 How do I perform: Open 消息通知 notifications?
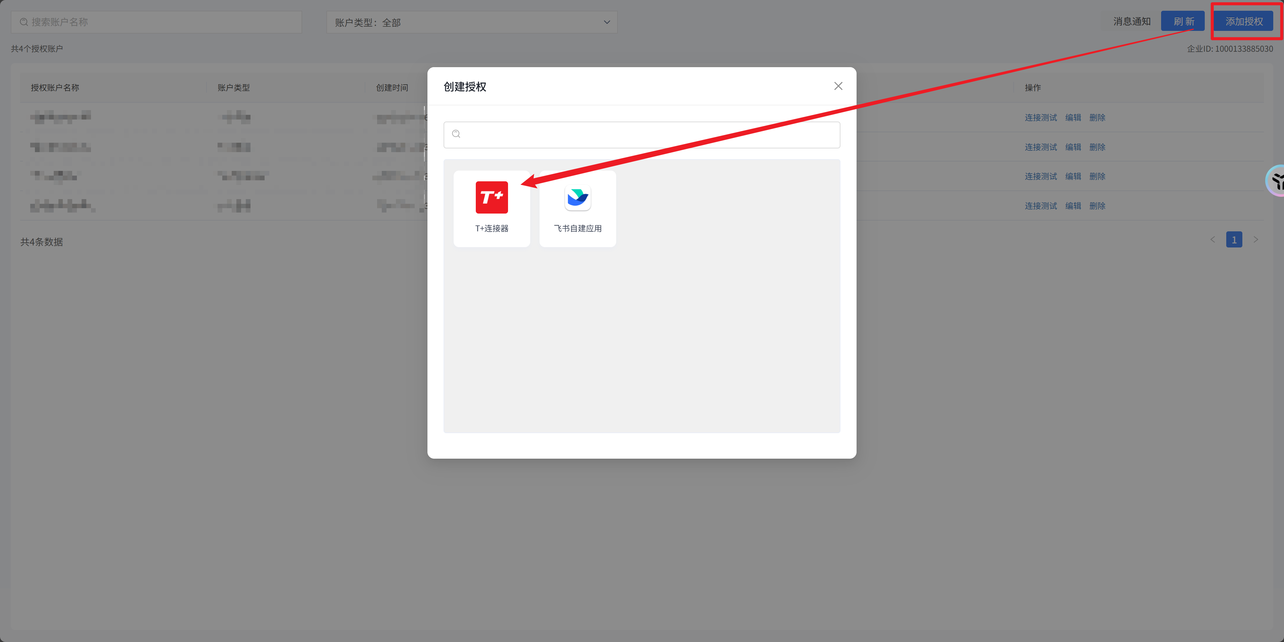pos(1132,21)
